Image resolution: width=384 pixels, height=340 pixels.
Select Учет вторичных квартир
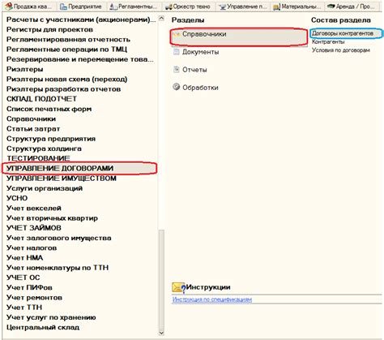click(x=52, y=218)
